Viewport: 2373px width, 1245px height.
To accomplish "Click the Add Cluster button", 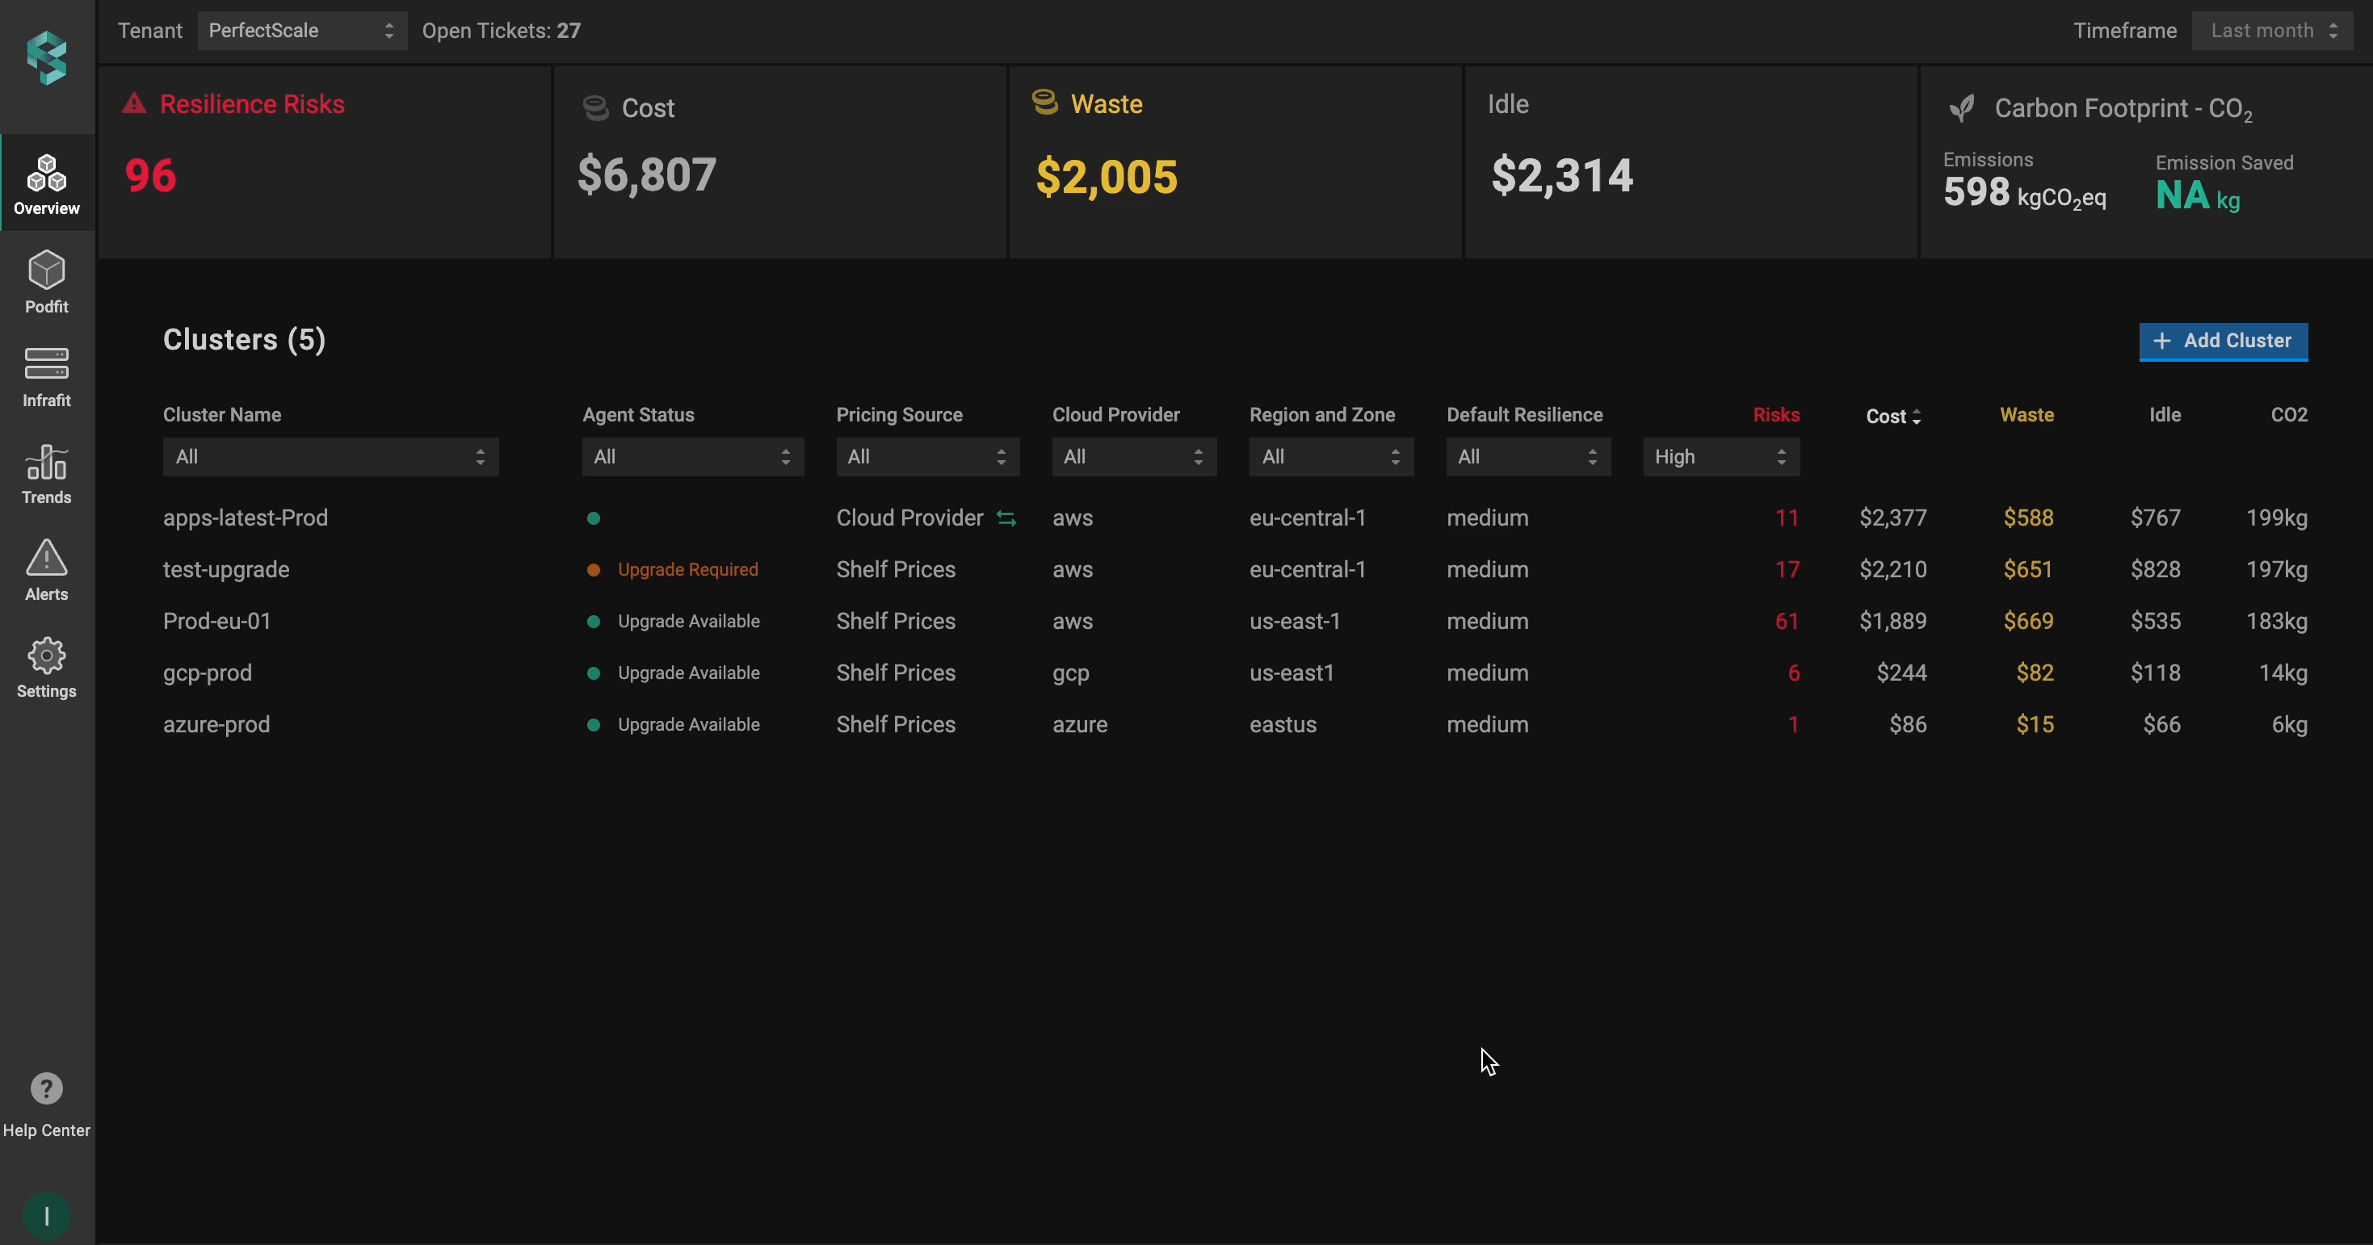I will point(2223,341).
